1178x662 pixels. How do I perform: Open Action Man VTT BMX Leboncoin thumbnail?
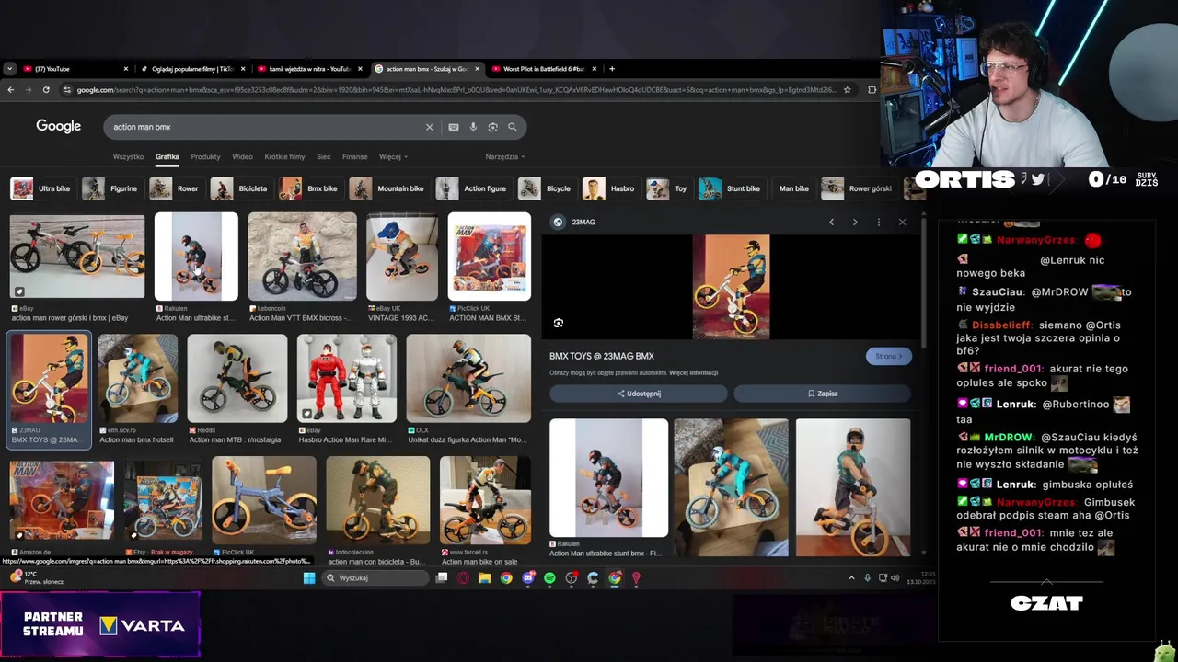(x=302, y=257)
